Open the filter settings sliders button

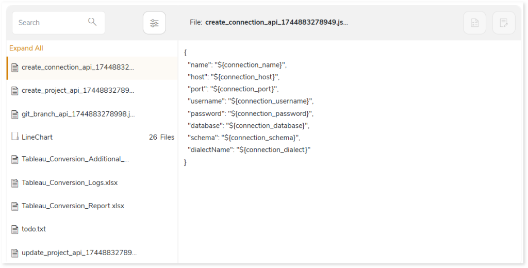(x=154, y=23)
